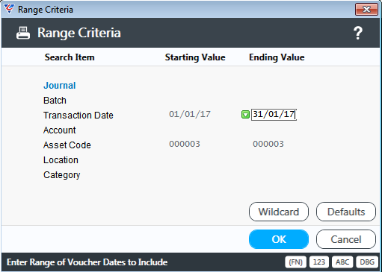382x272 pixels.
Task: Toggle the ABC alpha mode indicator
Action: (x=342, y=262)
